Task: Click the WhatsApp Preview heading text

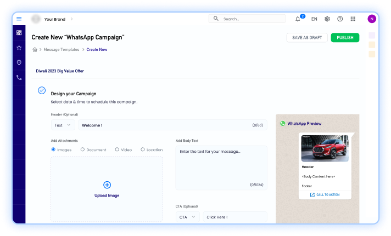Action: 304,123
